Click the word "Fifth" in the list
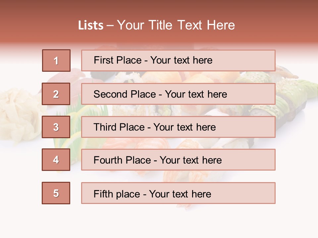The height and width of the screenshot is (238, 318). point(104,194)
